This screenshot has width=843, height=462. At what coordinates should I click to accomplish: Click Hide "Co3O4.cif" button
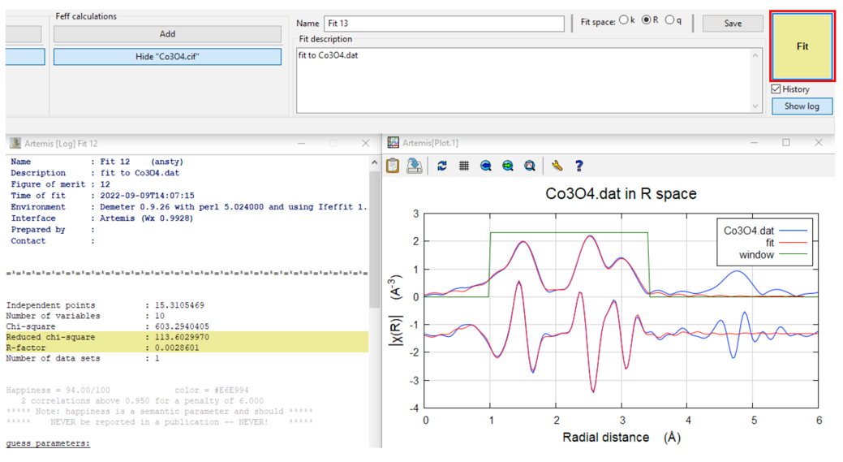167,57
